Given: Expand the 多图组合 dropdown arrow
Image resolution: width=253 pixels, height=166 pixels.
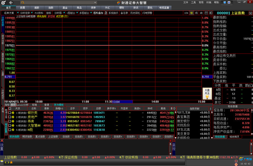Looking at the screenshot, I should pos(91,13).
